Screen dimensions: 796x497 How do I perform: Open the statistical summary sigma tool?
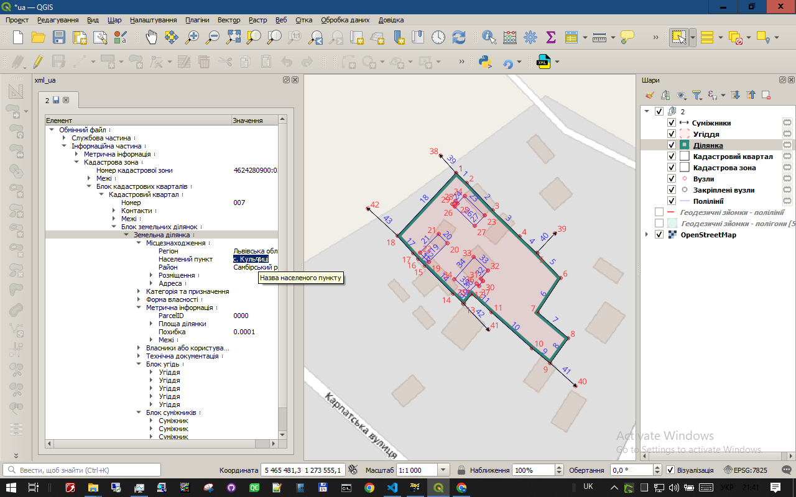(550, 37)
